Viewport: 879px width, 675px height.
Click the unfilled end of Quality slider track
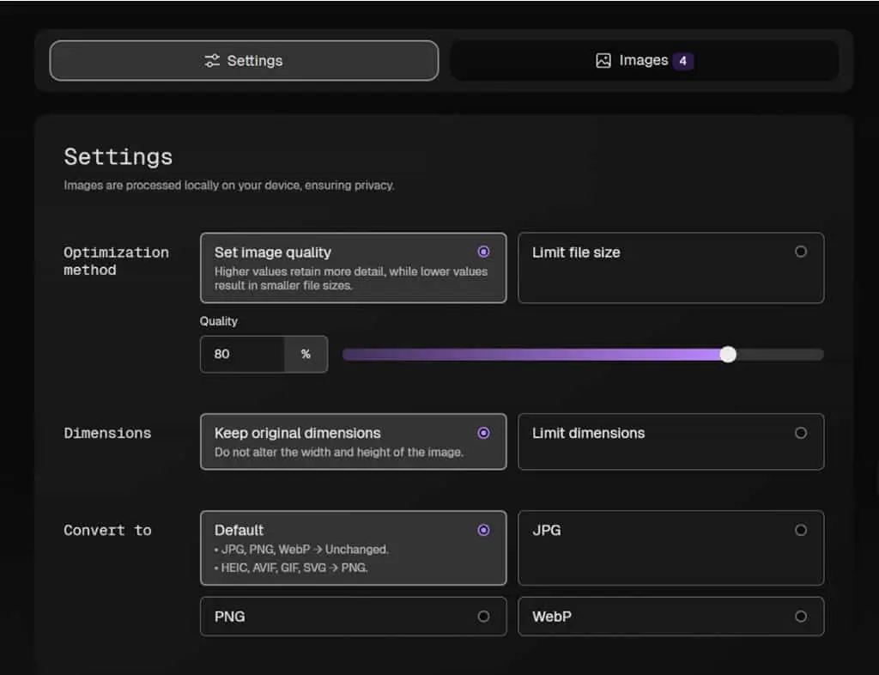pyautogui.click(x=779, y=355)
